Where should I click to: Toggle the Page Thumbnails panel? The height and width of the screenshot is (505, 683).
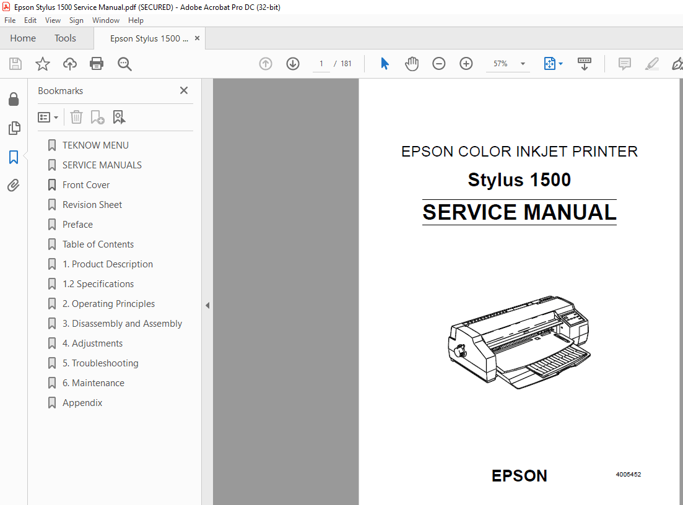[14, 128]
